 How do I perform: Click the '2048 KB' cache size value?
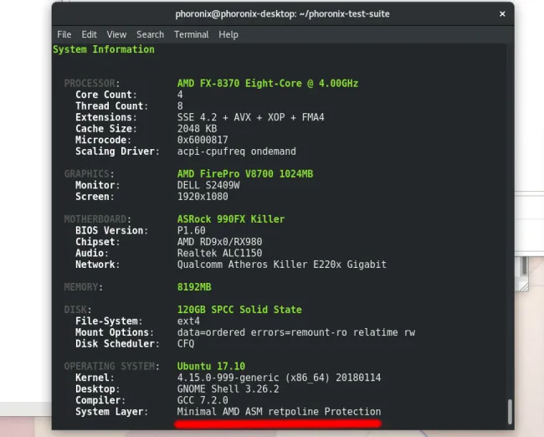[197, 129]
